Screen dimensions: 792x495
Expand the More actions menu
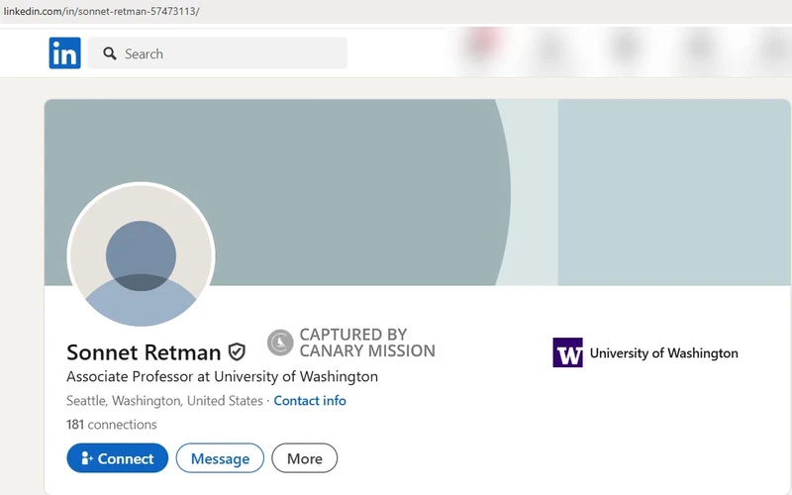tap(305, 458)
